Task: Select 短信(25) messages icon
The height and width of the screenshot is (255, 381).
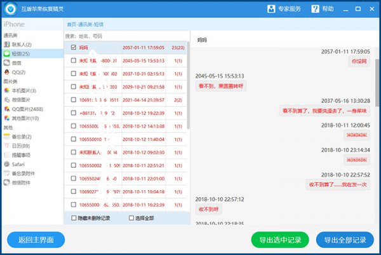Action: pyautogui.click(x=7, y=54)
